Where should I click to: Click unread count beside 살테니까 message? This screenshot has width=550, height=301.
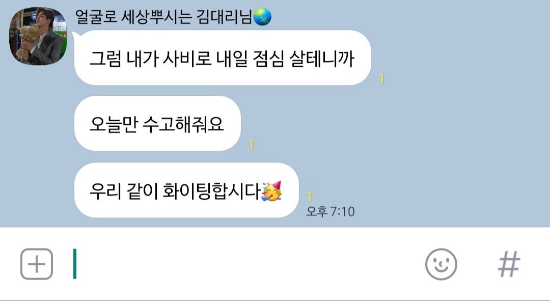(x=381, y=79)
